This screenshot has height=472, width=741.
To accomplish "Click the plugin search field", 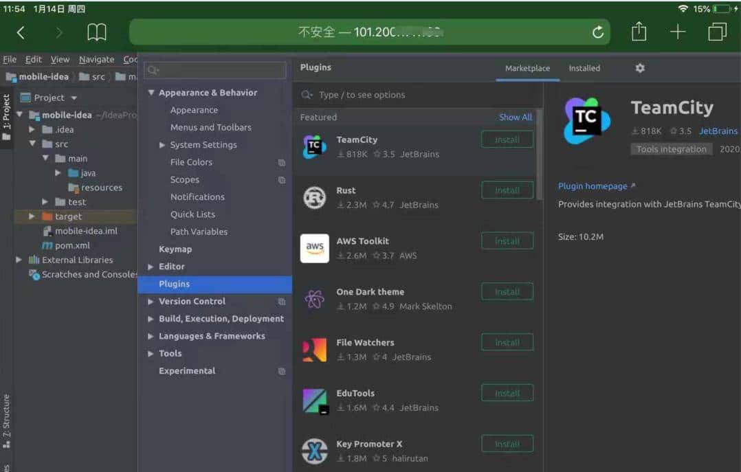I will 419,95.
